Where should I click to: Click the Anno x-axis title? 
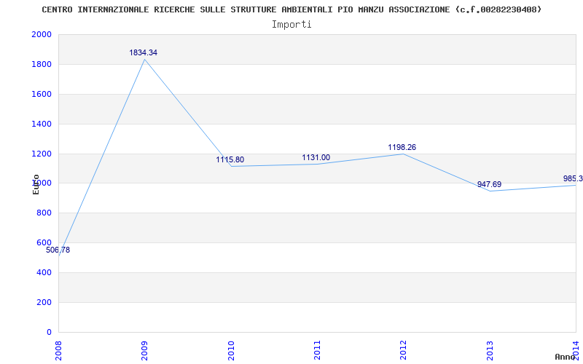tap(565, 357)
